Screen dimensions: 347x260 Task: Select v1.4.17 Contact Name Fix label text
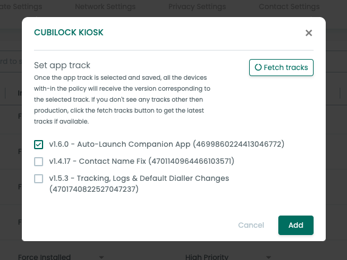click(x=142, y=161)
